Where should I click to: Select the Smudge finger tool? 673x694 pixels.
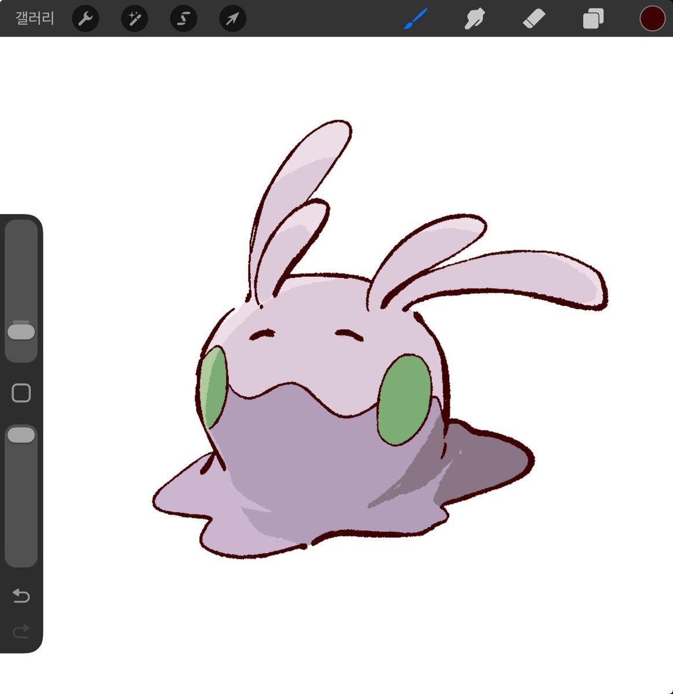(x=475, y=19)
